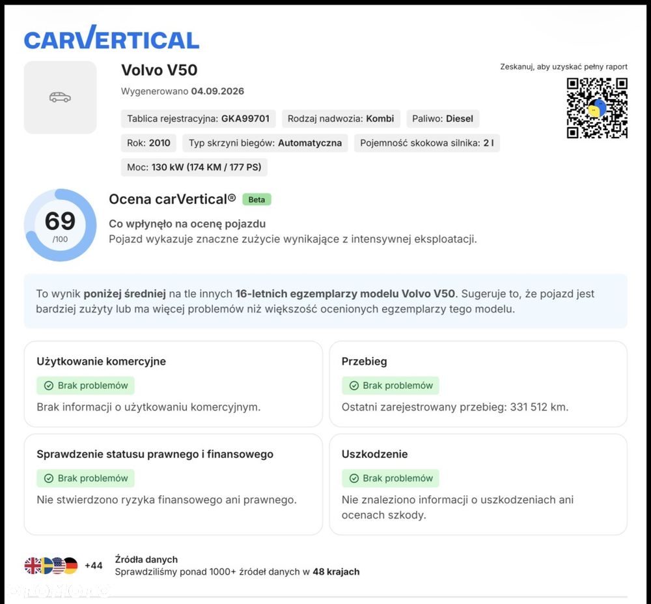Select the Paliwo Diesel chip
This screenshot has height=604, width=651.
tap(443, 119)
